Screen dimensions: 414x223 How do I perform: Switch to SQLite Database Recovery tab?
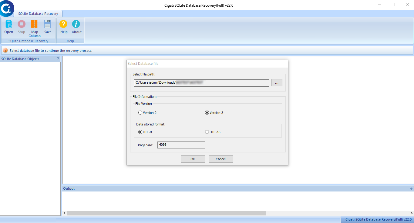[x=38, y=14]
